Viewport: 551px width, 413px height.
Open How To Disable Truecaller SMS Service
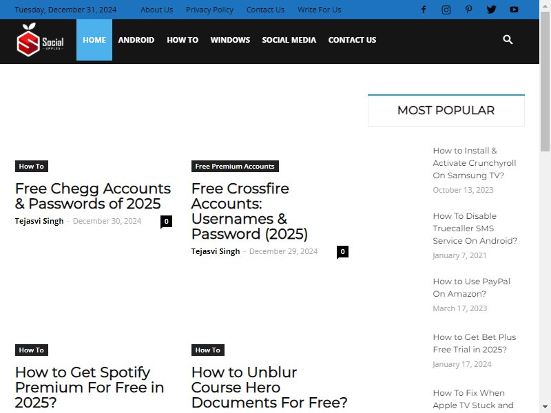click(x=475, y=229)
